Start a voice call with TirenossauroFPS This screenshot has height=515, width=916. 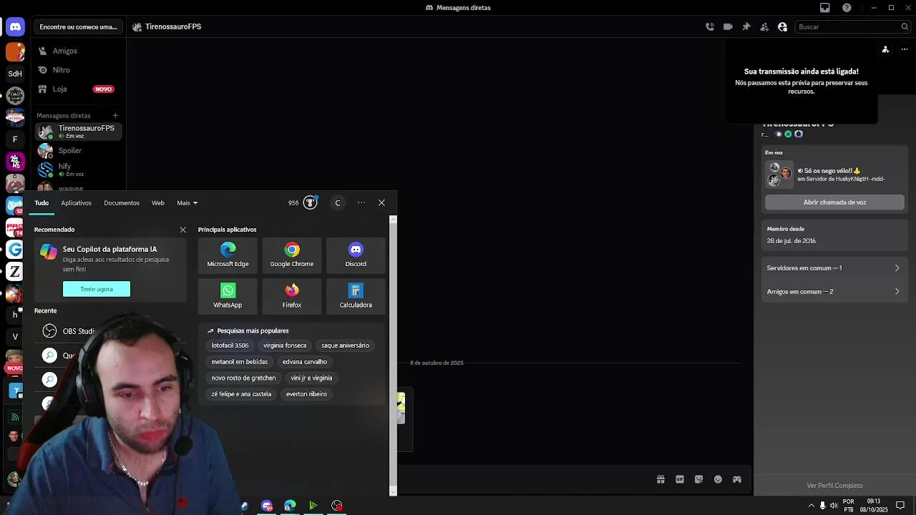(709, 26)
